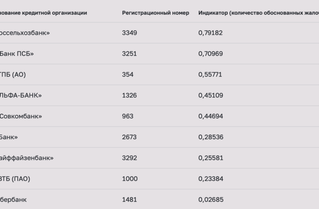Click the кредитной организации column header

pyautogui.click(x=43, y=13)
